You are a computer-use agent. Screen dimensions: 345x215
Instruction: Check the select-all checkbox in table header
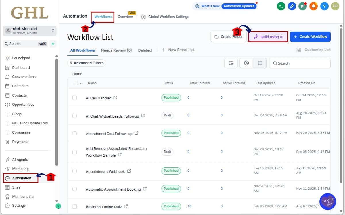point(76,83)
